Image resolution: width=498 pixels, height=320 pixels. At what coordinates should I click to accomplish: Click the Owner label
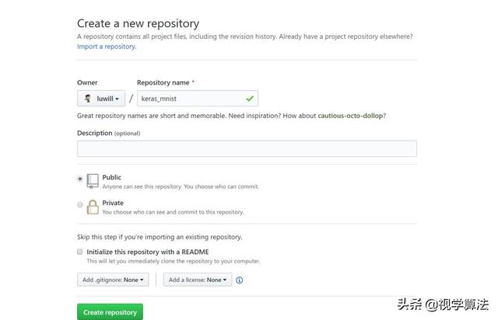coord(87,82)
